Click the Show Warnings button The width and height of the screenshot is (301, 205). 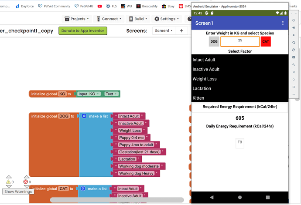pyautogui.click(x=17, y=192)
